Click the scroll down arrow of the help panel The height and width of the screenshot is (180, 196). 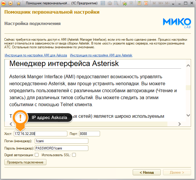188,115
